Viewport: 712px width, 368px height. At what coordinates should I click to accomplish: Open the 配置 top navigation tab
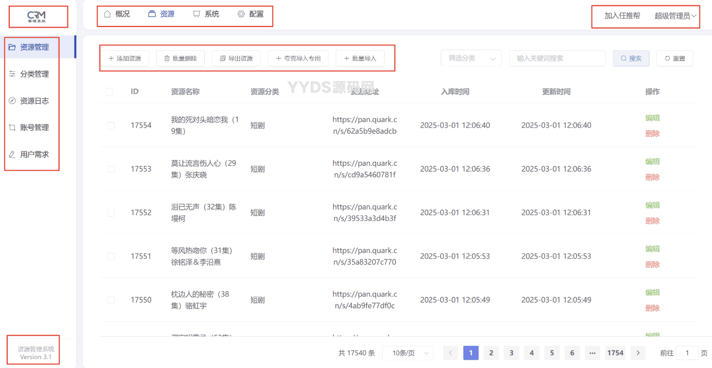pos(251,14)
